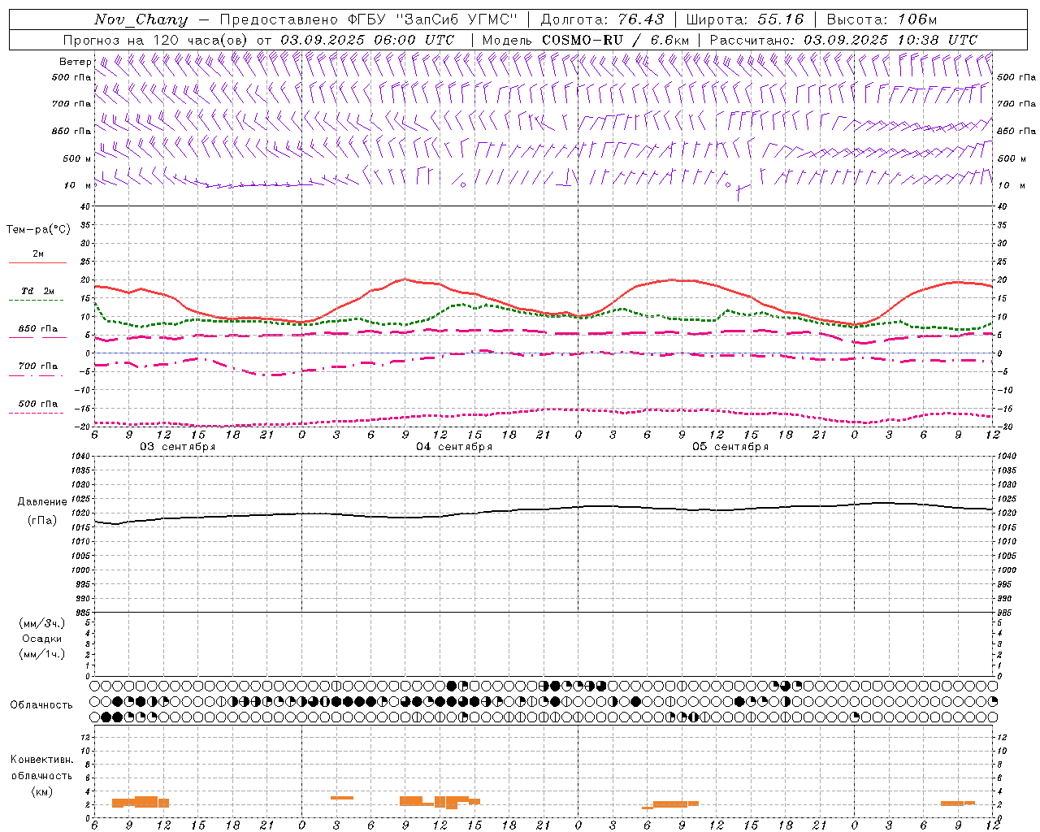This screenshot has width=1040, height=832.
Task: Click the Облачность cloud cover label
Action: [x=41, y=704]
